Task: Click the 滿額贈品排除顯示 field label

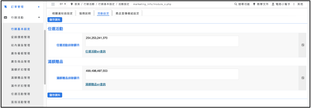Action: (x=68, y=78)
